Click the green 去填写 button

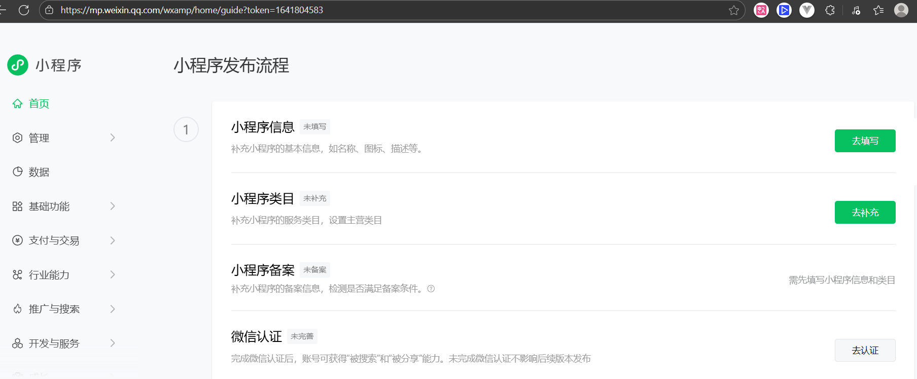tap(865, 141)
